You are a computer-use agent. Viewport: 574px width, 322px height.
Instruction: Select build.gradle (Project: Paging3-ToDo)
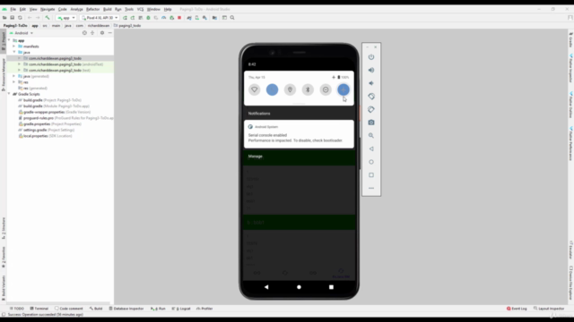(x=52, y=100)
